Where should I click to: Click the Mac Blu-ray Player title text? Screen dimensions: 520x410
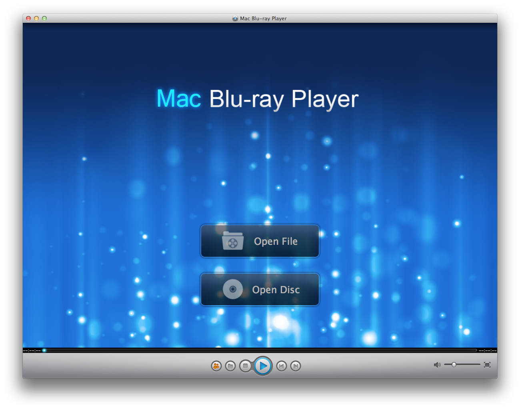tap(263, 18)
